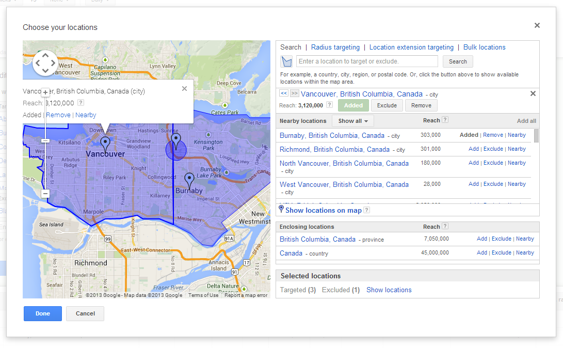Switch to Location extension targeting tab
Viewport: 563px width, 348px height.
411,47
